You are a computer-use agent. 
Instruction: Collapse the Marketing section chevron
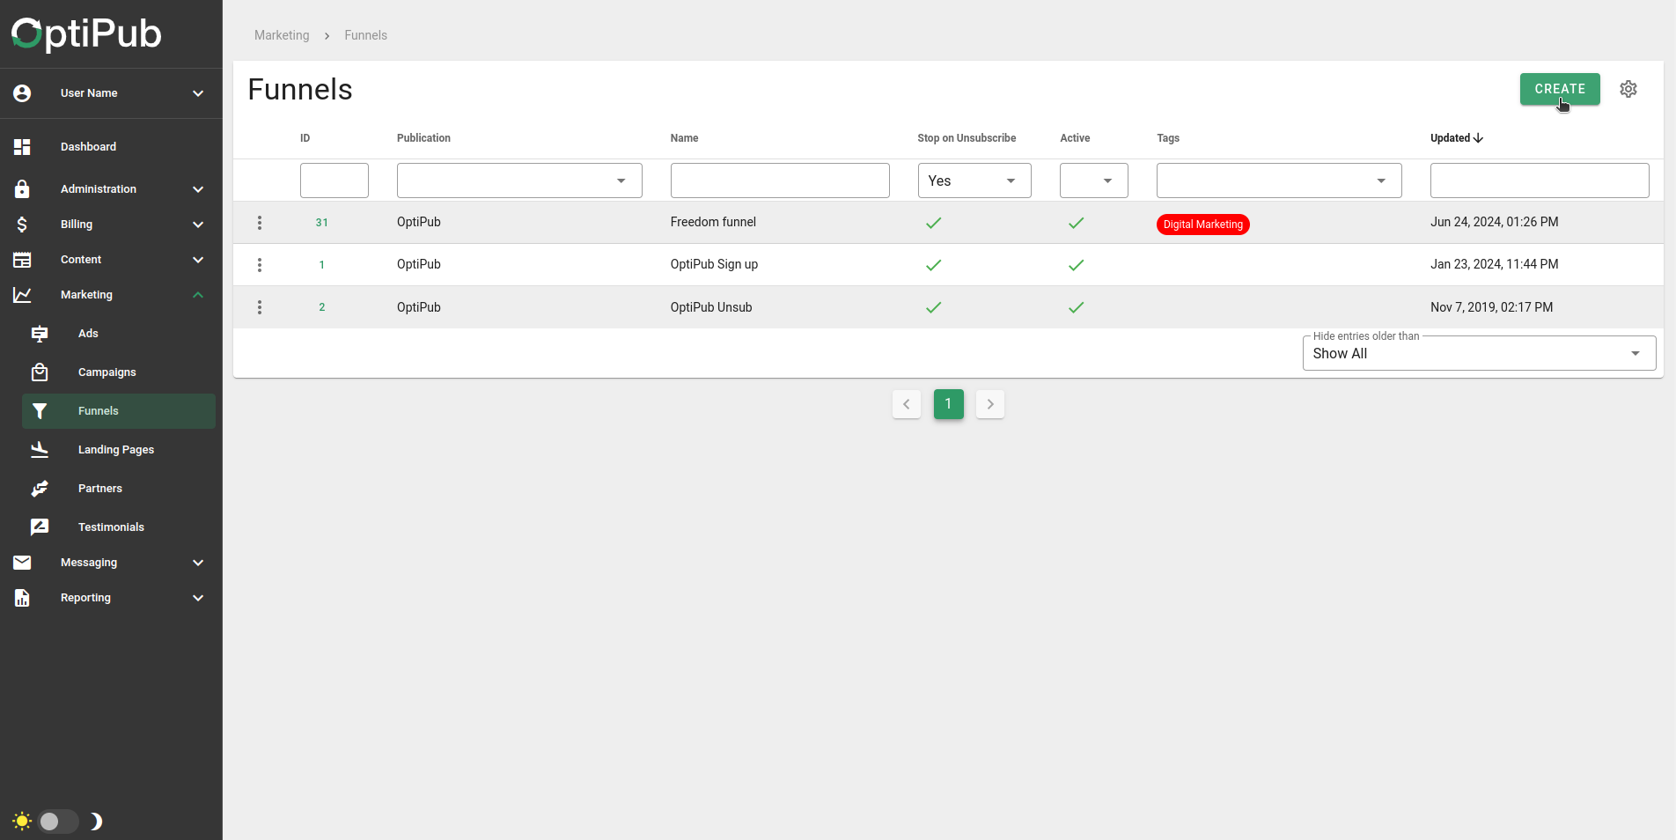tap(198, 295)
